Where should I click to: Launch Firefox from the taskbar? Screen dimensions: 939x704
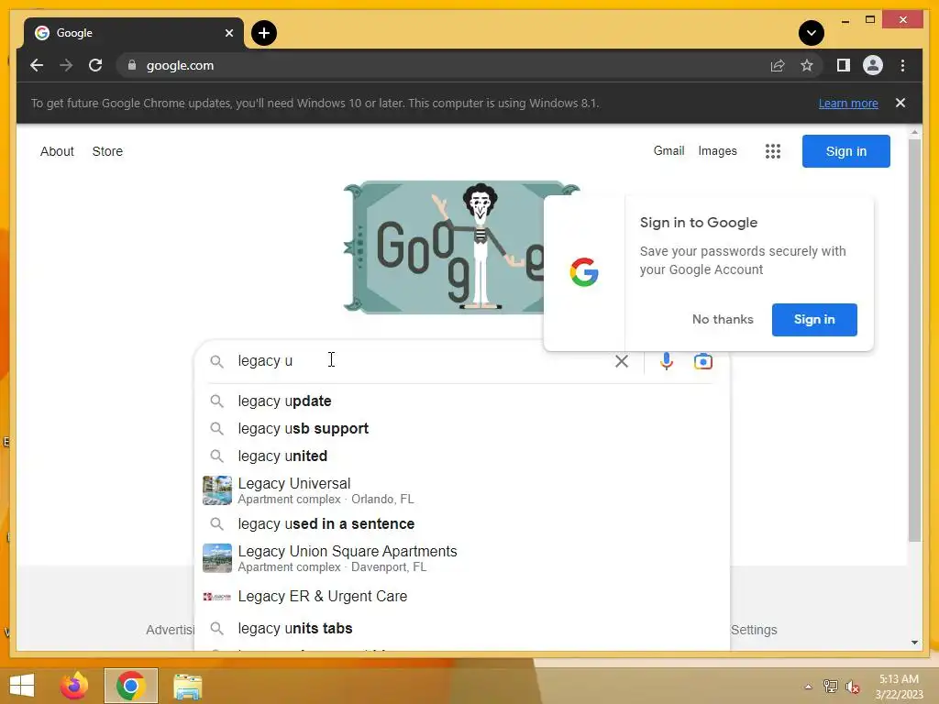(x=74, y=686)
